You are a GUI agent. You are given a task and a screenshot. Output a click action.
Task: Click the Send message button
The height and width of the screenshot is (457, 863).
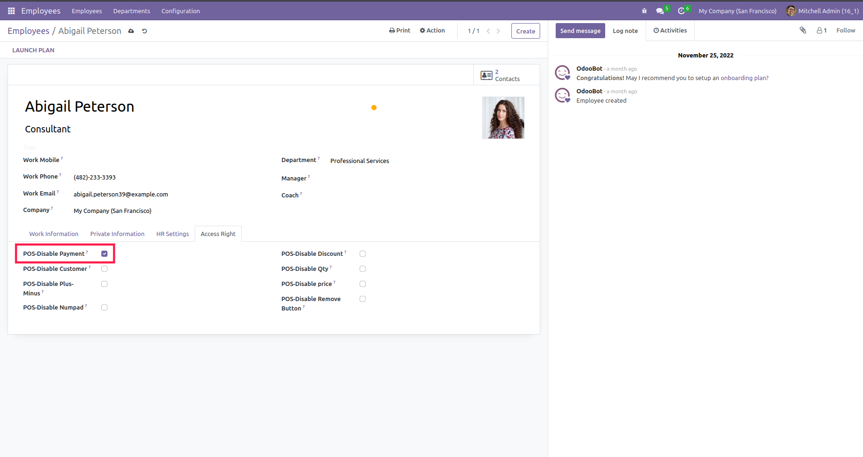coord(580,31)
